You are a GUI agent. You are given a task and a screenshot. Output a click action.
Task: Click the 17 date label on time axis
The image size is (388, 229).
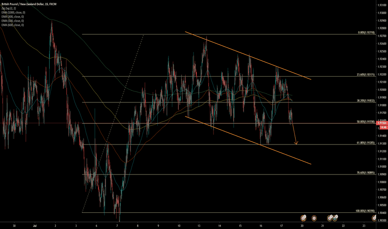click(281, 226)
